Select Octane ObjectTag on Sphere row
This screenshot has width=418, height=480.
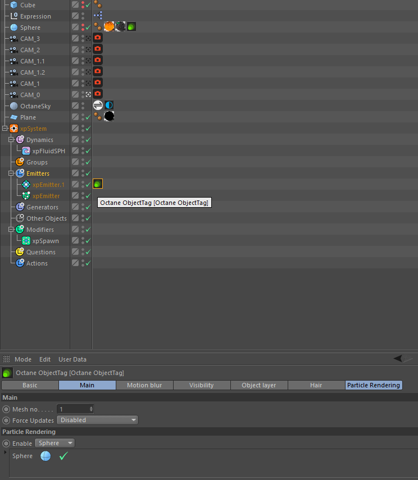pos(131,26)
